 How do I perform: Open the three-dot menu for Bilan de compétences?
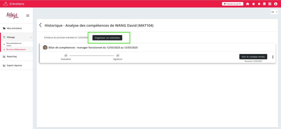pos(273,57)
